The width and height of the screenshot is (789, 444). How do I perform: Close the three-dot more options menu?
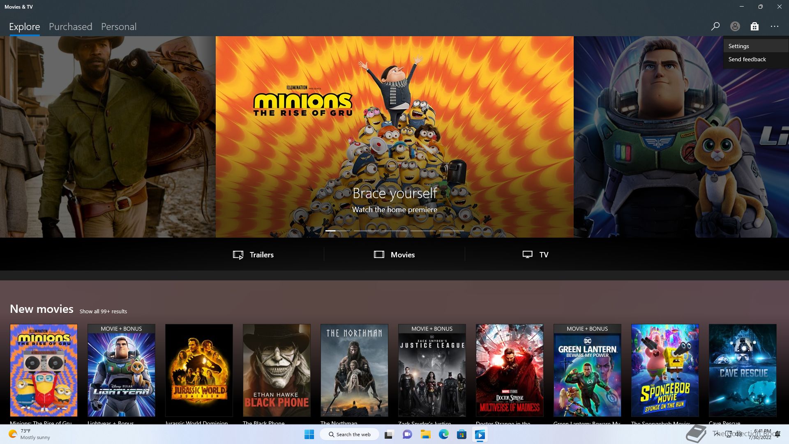tap(775, 26)
